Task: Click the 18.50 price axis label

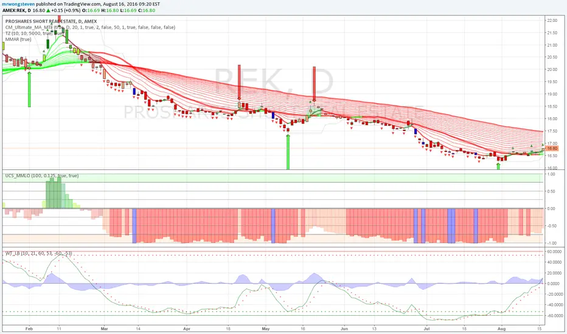Action: (552, 106)
